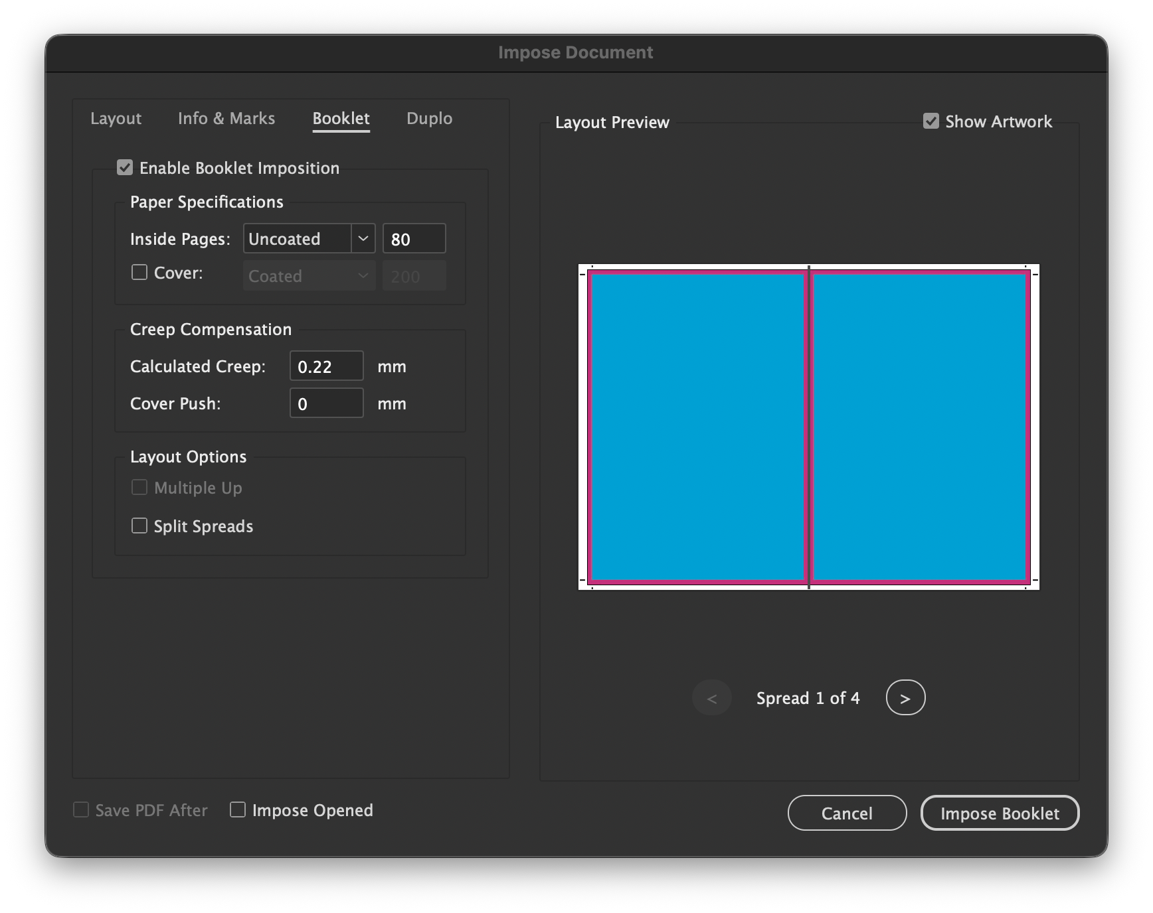
Task: Disable Enable Booklet Imposition
Action: coord(125,167)
